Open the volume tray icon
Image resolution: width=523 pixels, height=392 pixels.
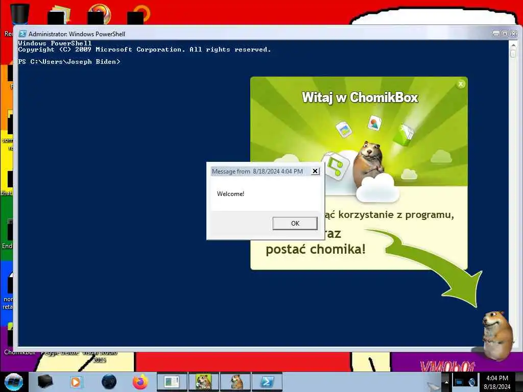click(x=472, y=382)
